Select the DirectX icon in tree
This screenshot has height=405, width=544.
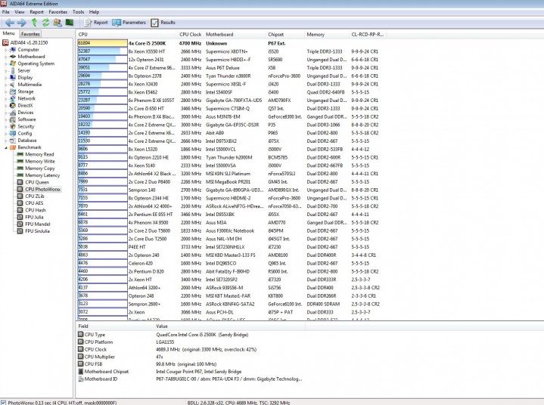tap(13, 105)
